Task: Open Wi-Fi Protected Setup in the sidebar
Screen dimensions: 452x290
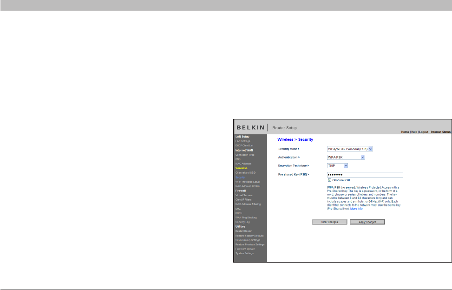Action: pos(247,182)
